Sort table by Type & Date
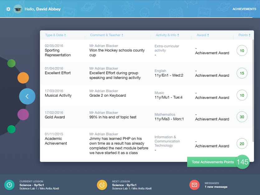260x195 pixels. point(55,35)
